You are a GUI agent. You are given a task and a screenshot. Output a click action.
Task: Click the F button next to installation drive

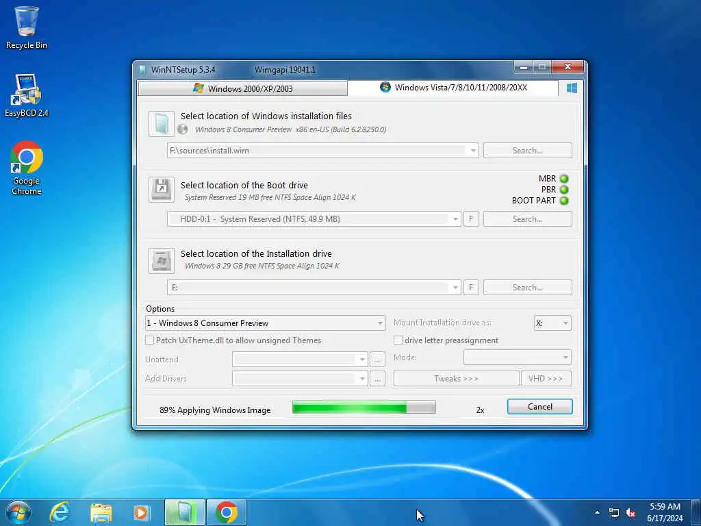[x=471, y=288]
